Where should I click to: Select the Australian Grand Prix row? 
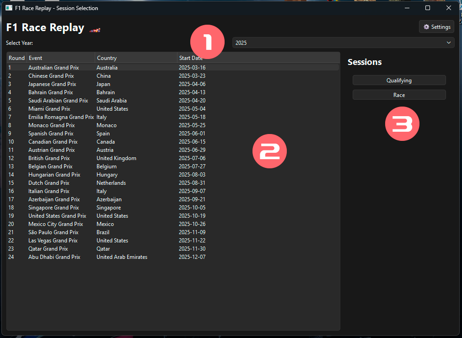[x=54, y=68]
